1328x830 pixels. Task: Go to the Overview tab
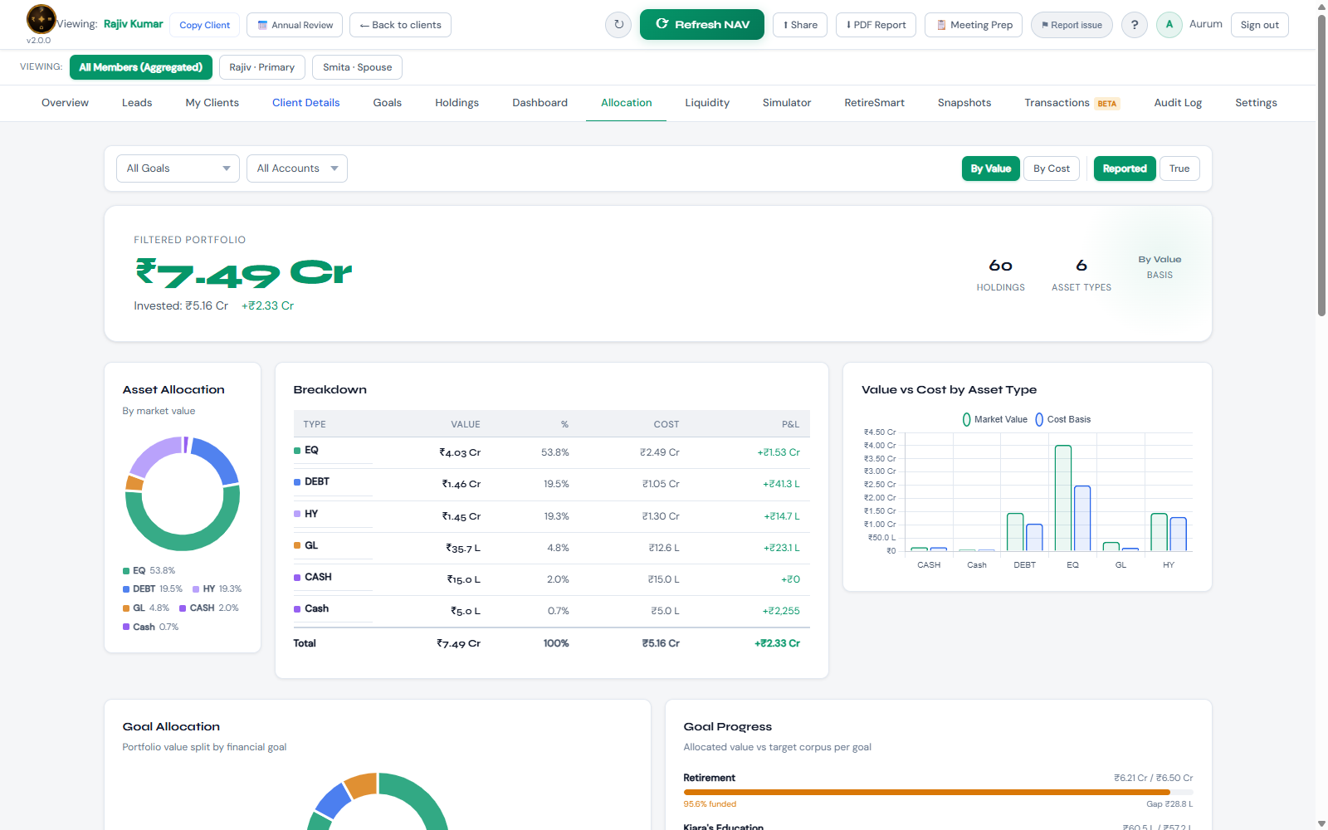[x=65, y=103]
